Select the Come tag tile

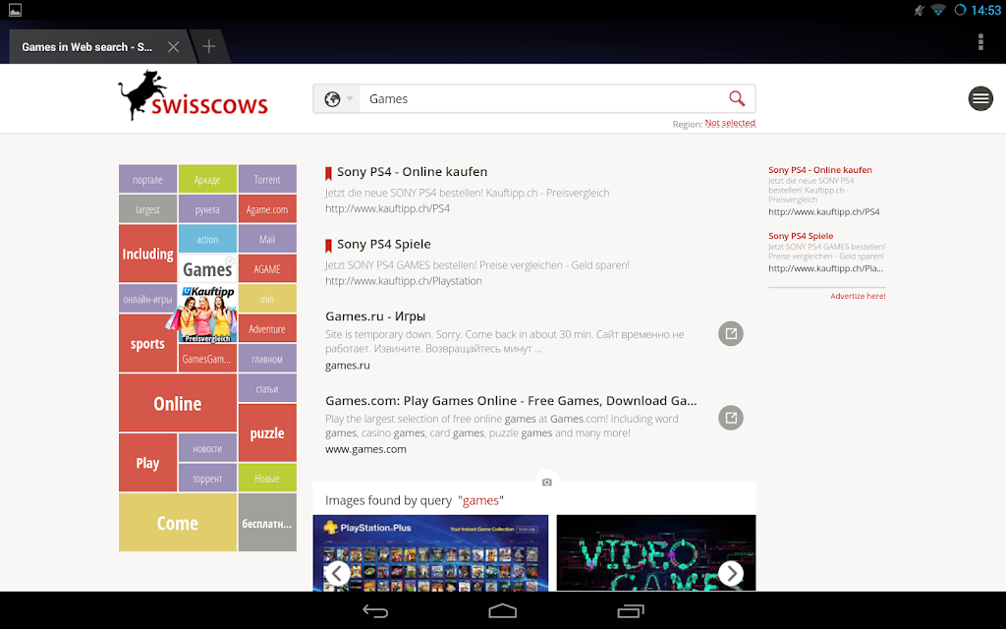point(178,523)
